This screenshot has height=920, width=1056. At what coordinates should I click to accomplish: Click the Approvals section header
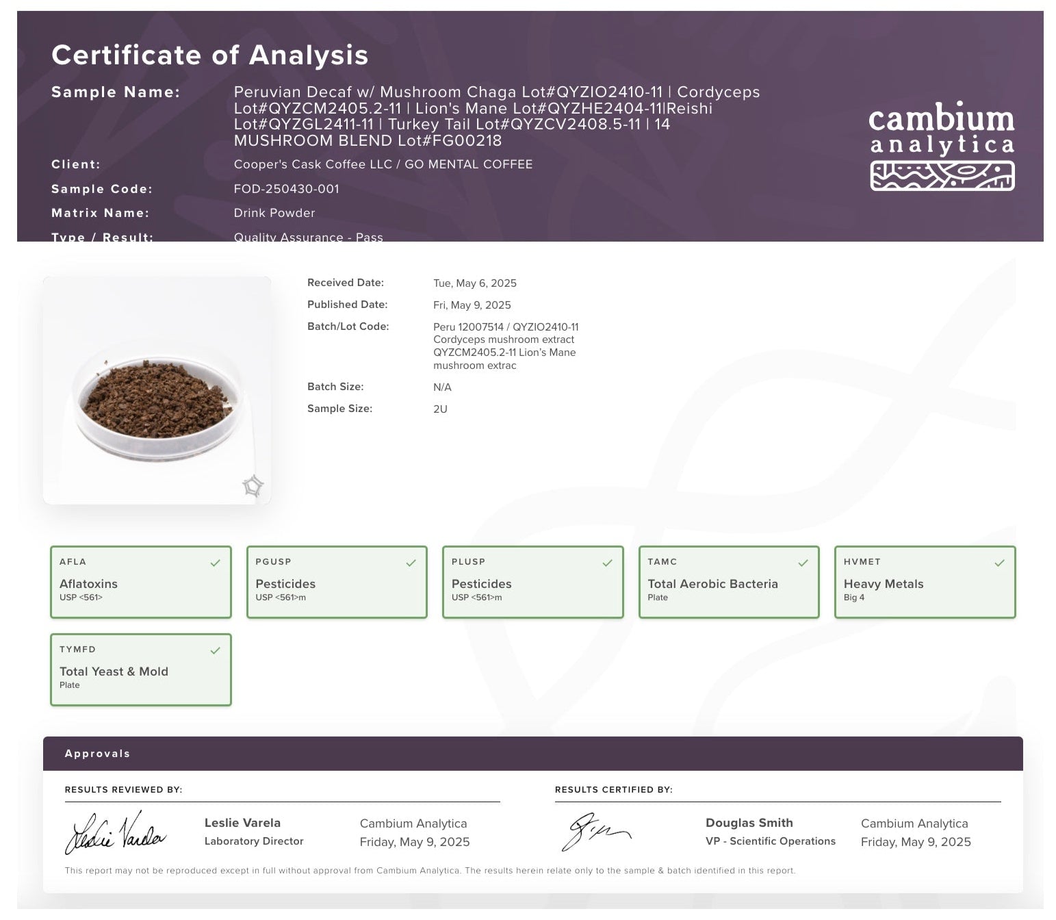(97, 754)
